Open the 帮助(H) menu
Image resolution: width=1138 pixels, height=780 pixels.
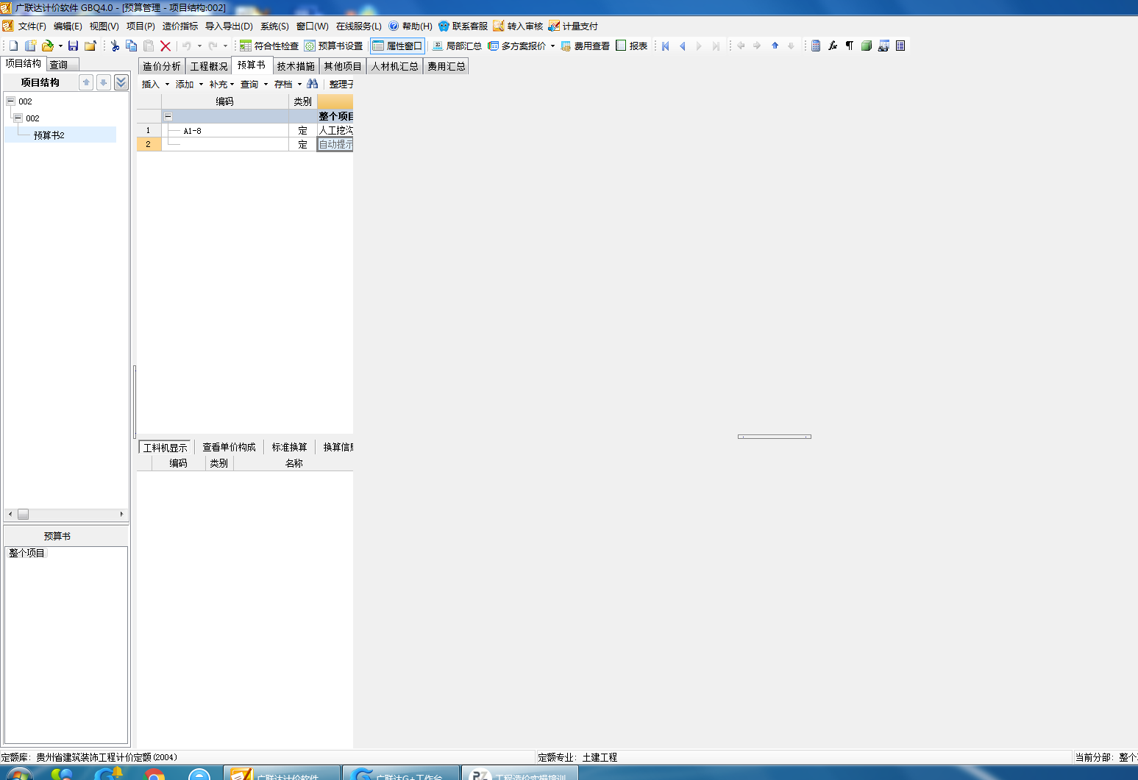410,26
